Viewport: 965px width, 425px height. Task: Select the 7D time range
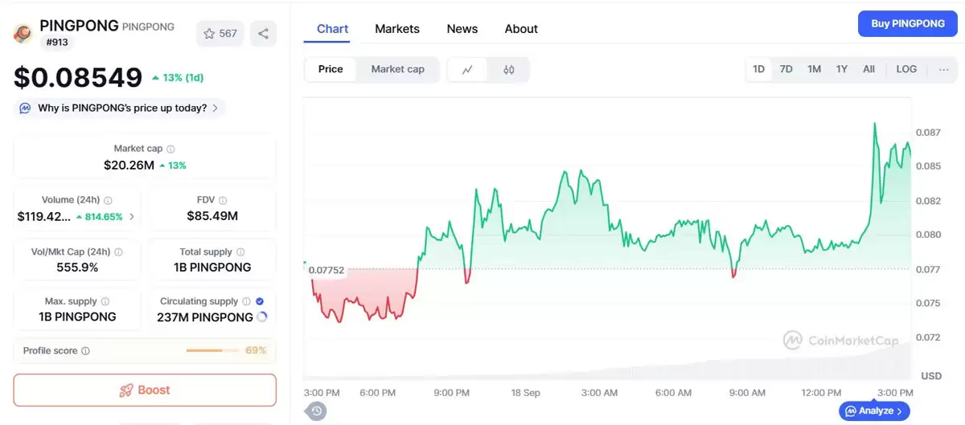(x=786, y=69)
